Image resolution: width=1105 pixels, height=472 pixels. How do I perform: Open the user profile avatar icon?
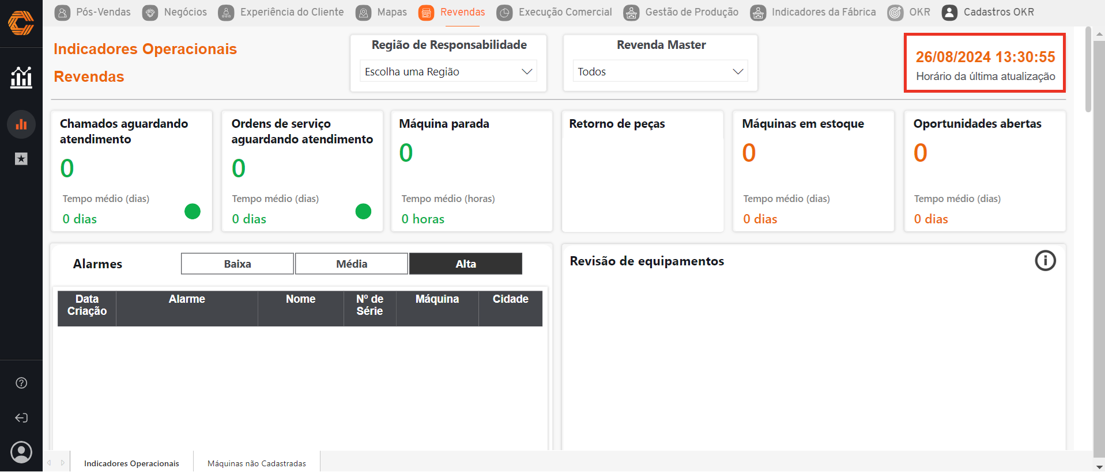click(x=21, y=452)
